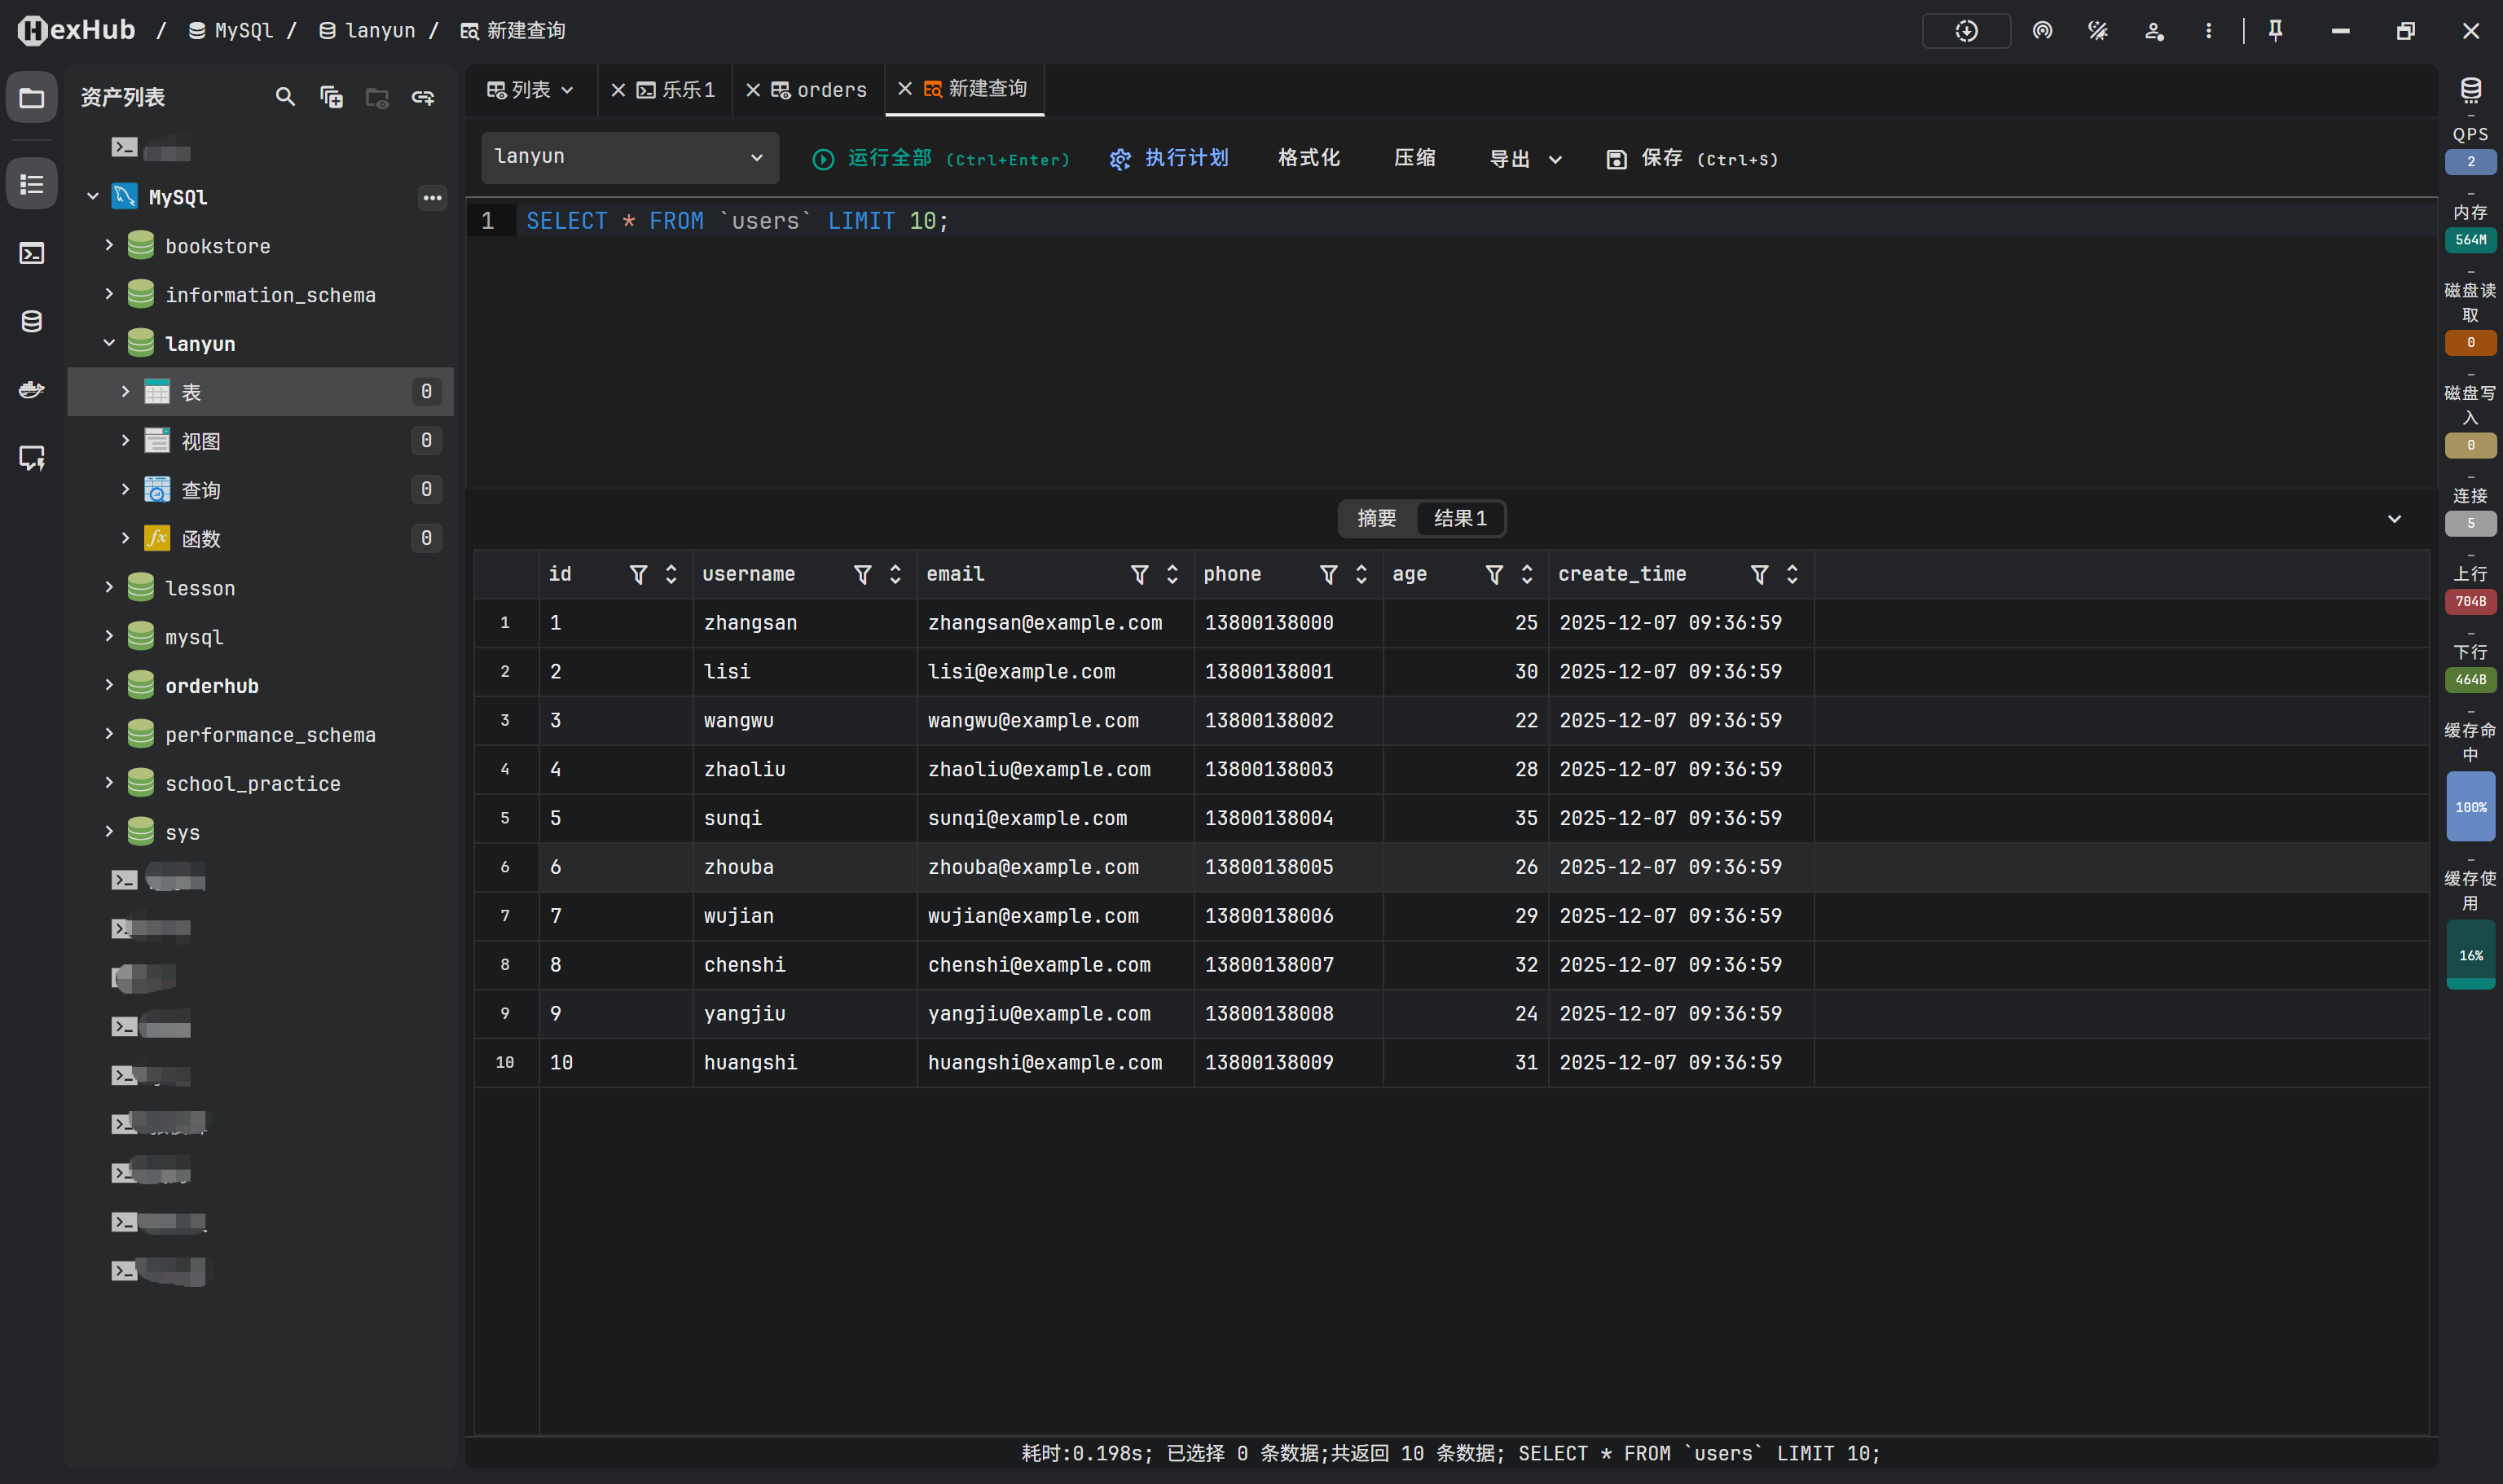The width and height of the screenshot is (2503, 1484).
Task: Click the email cell for zhangsan
Action: pos(1045,622)
